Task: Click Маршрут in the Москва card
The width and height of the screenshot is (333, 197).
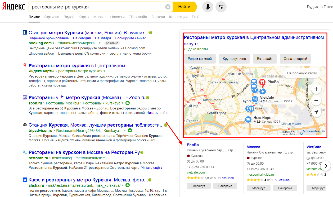Action: click(259, 188)
